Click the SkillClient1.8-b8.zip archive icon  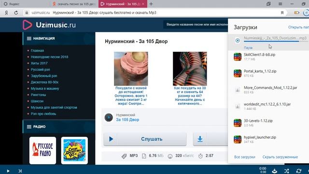coord(238,57)
